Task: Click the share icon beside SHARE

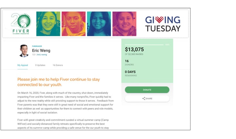Action: pyautogui.click(x=144, y=98)
